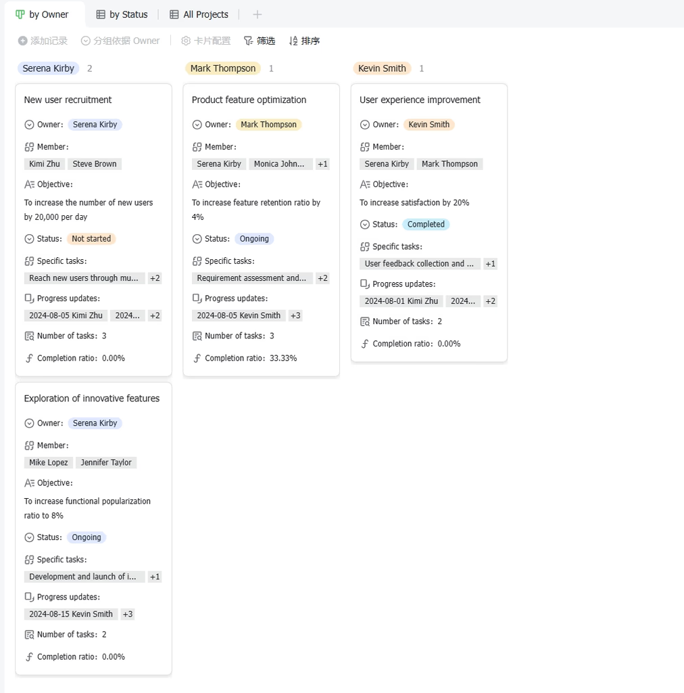
Task: Expand the +1 members on Product feature optimization
Action: [x=322, y=164]
